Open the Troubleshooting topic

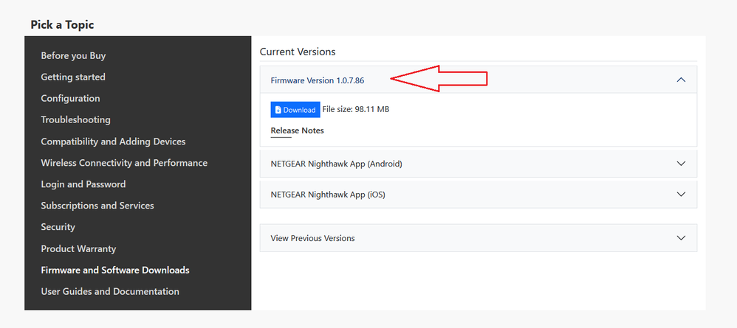tap(75, 119)
